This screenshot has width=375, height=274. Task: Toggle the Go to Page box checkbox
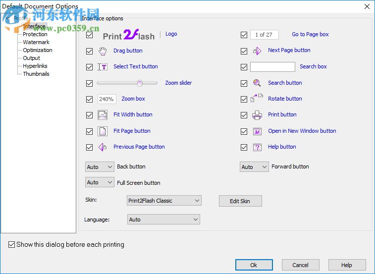point(244,35)
